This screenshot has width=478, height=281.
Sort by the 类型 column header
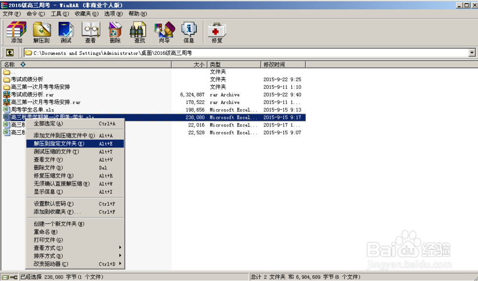234,64
